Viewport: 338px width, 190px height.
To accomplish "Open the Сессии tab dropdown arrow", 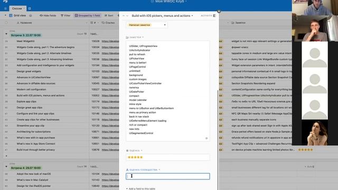I will pyautogui.click(x=24, y=8).
